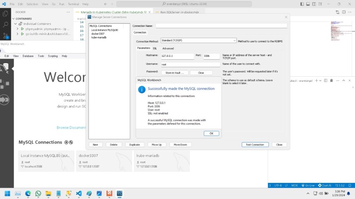This screenshot has height=199, width=355.
Task: Open VS Code customize layout icon
Action: click(x=320, y=4)
